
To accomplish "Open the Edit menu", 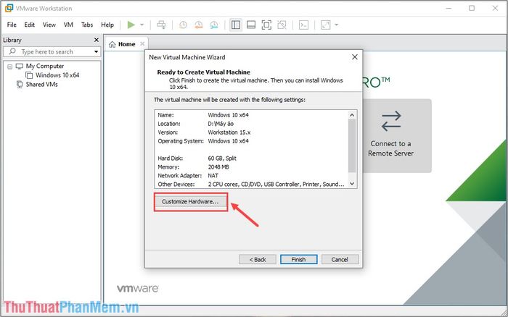I will (30, 25).
